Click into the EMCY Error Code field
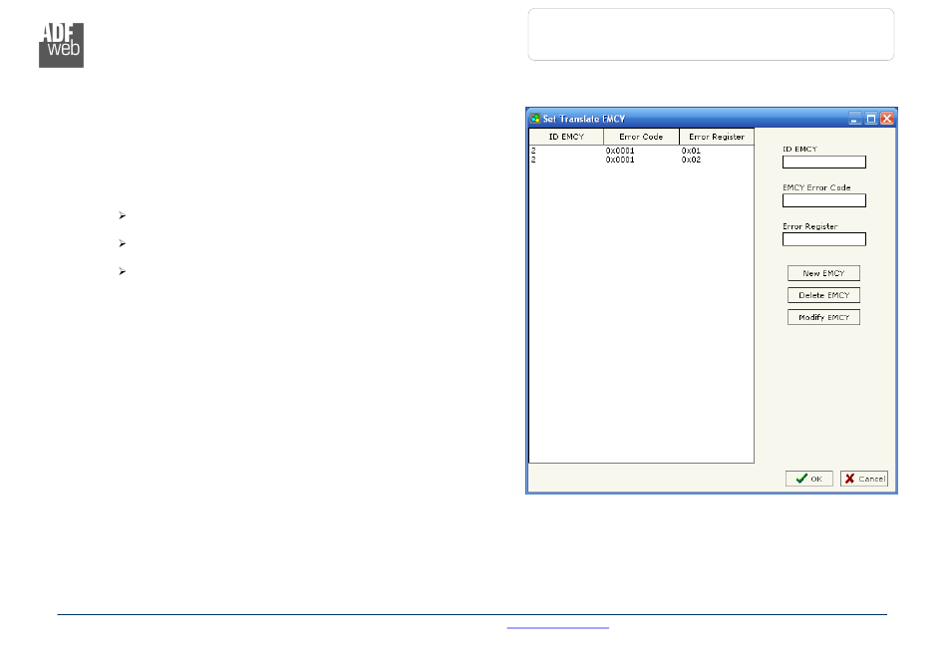Viewport: 947px width, 665px height. pyautogui.click(x=823, y=200)
